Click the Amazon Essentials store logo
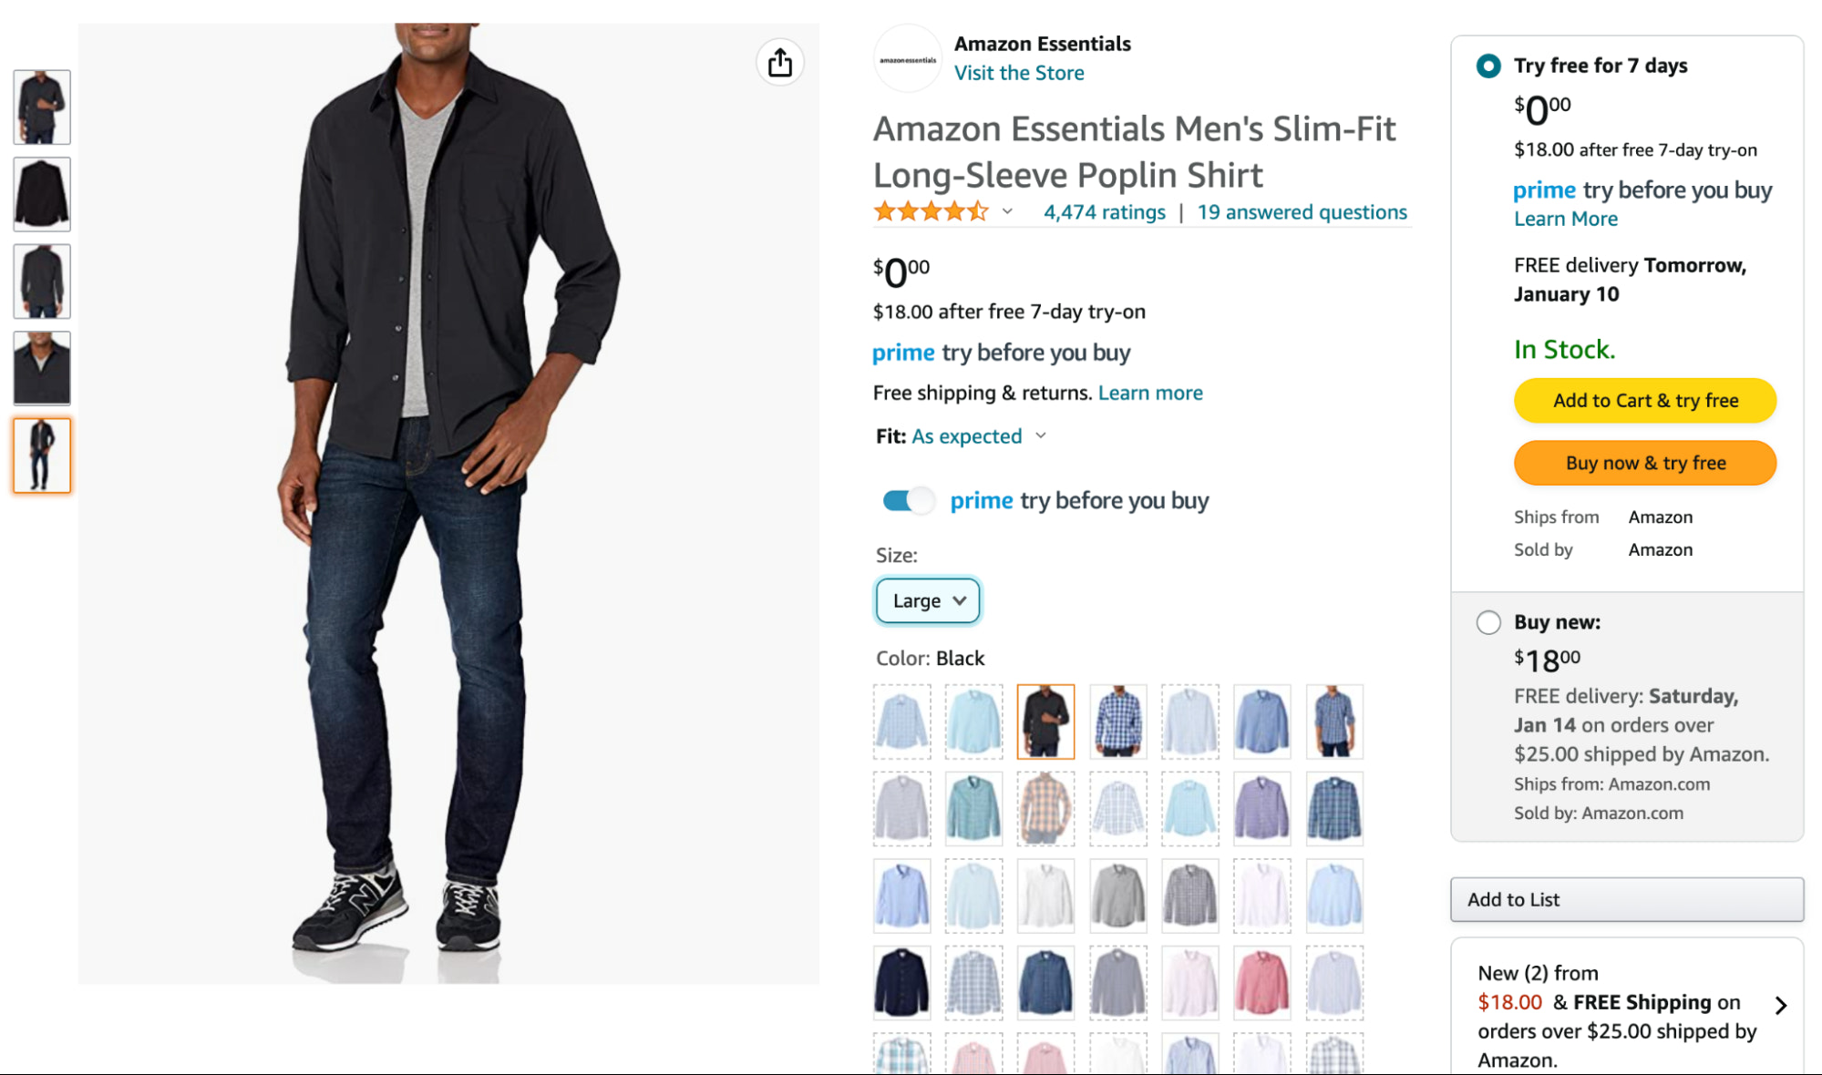 (x=907, y=58)
